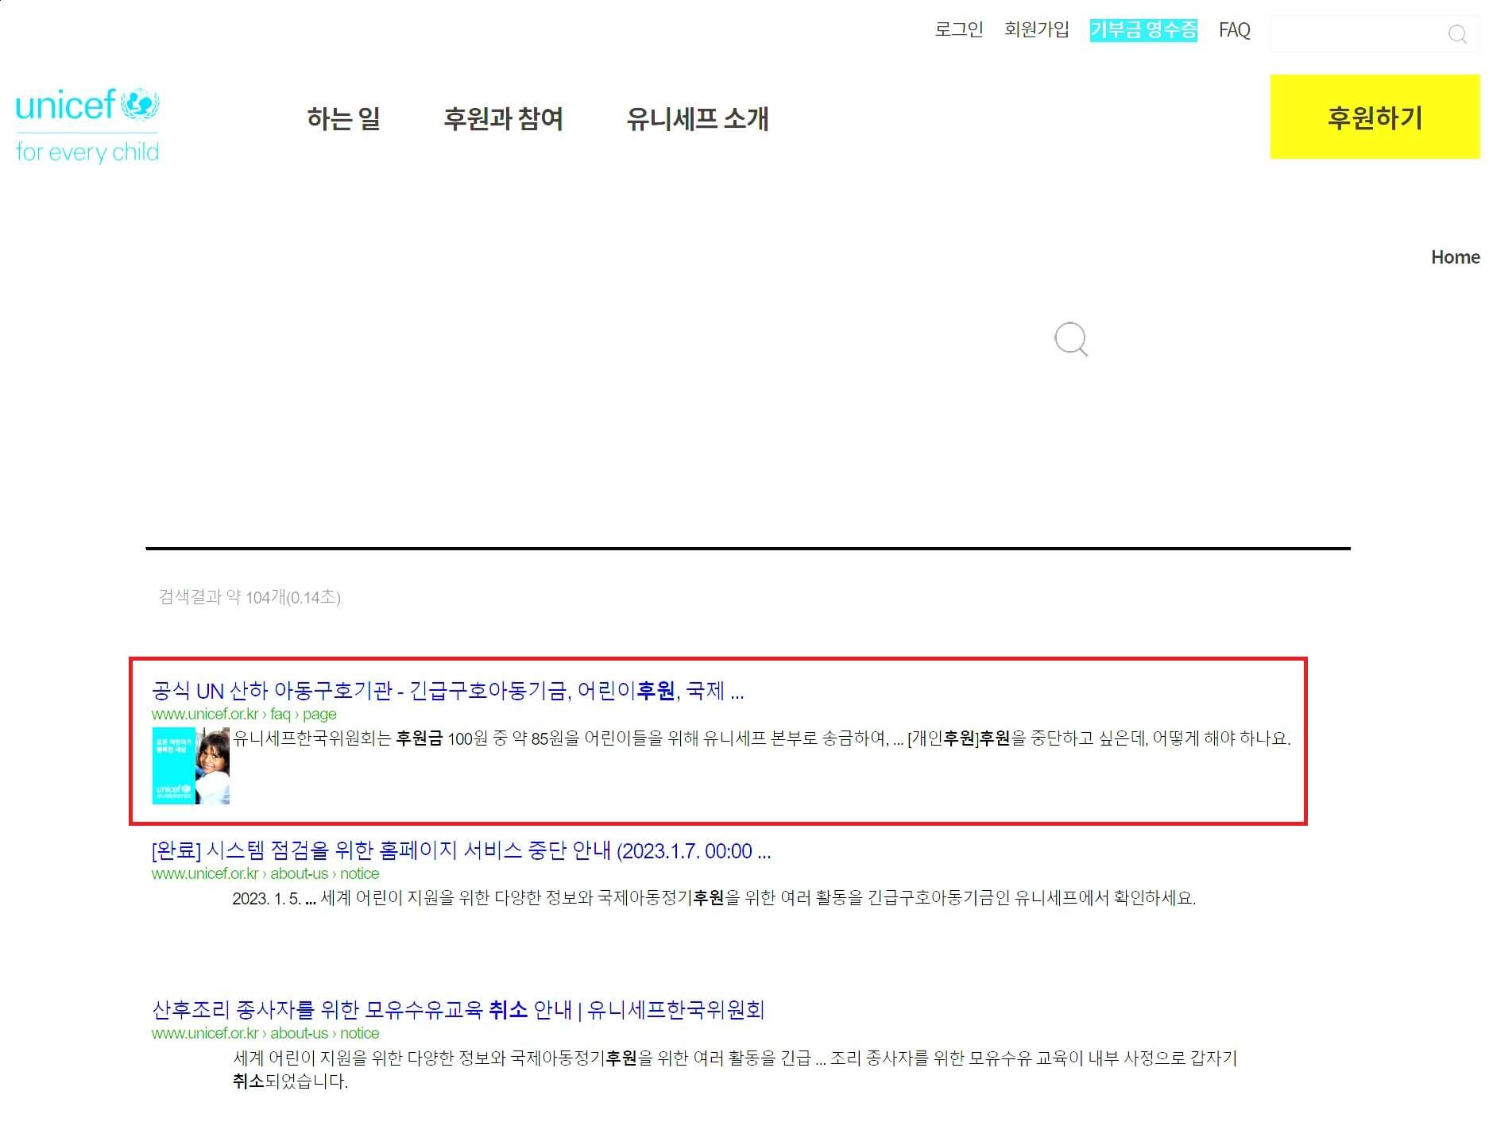The height and width of the screenshot is (1141, 1493).
Task: Click the URL under the 시스템 점검 result
Action: [x=265, y=873]
